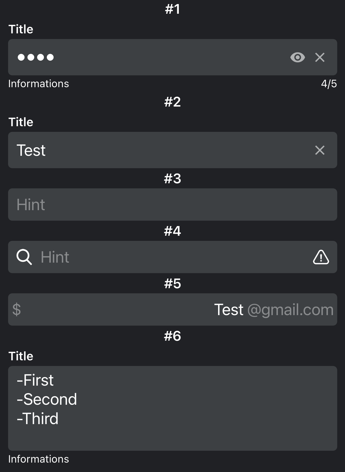Screen dimensions: 345x472
Task: Click the #6 section heading
Action: (x=172, y=336)
